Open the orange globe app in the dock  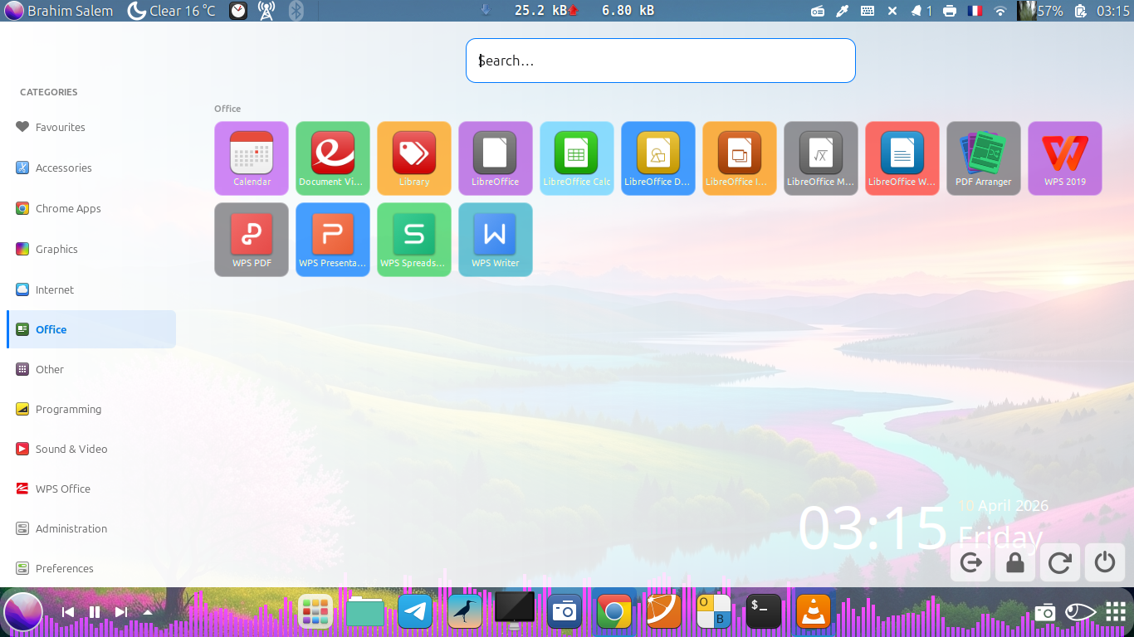point(664,612)
